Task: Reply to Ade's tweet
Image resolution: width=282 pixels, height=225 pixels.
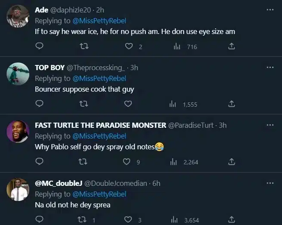Action: pyautogui.click(x=39, y=46)
